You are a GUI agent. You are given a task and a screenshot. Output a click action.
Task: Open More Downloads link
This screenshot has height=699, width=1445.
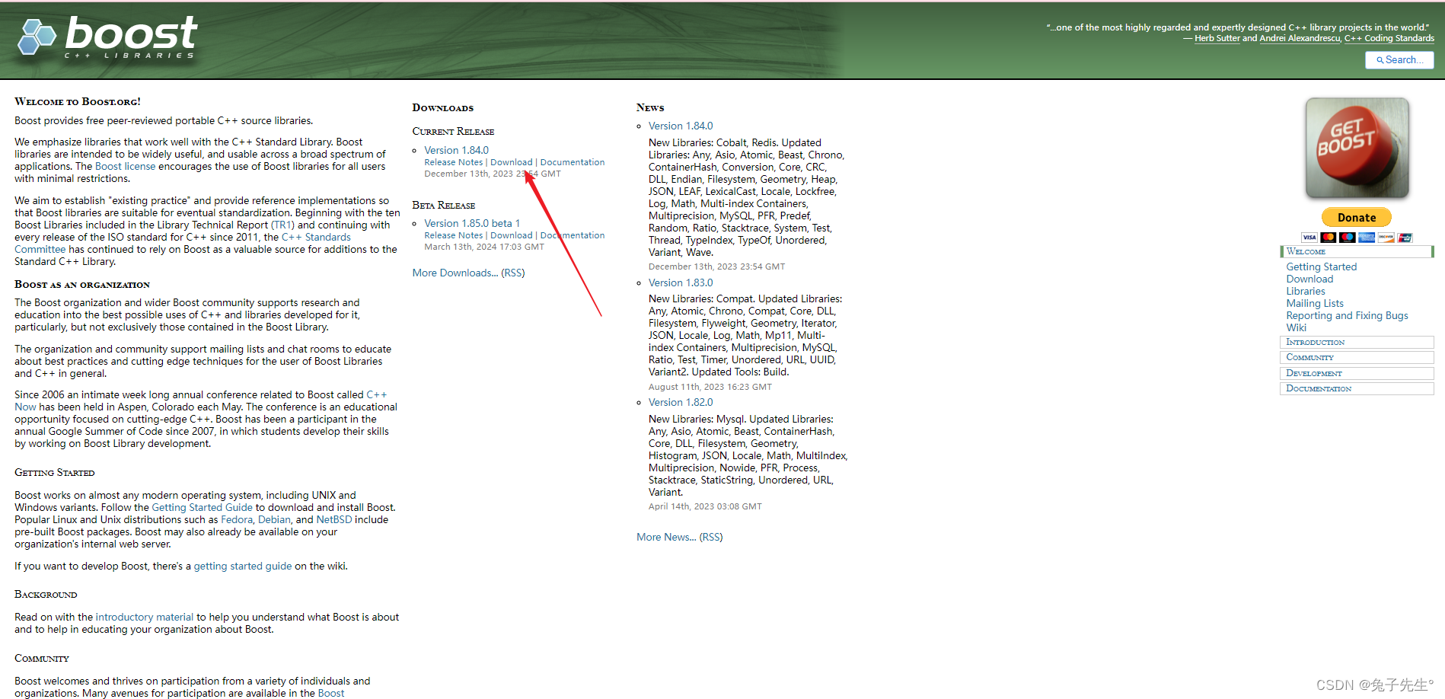coord(455,273)
